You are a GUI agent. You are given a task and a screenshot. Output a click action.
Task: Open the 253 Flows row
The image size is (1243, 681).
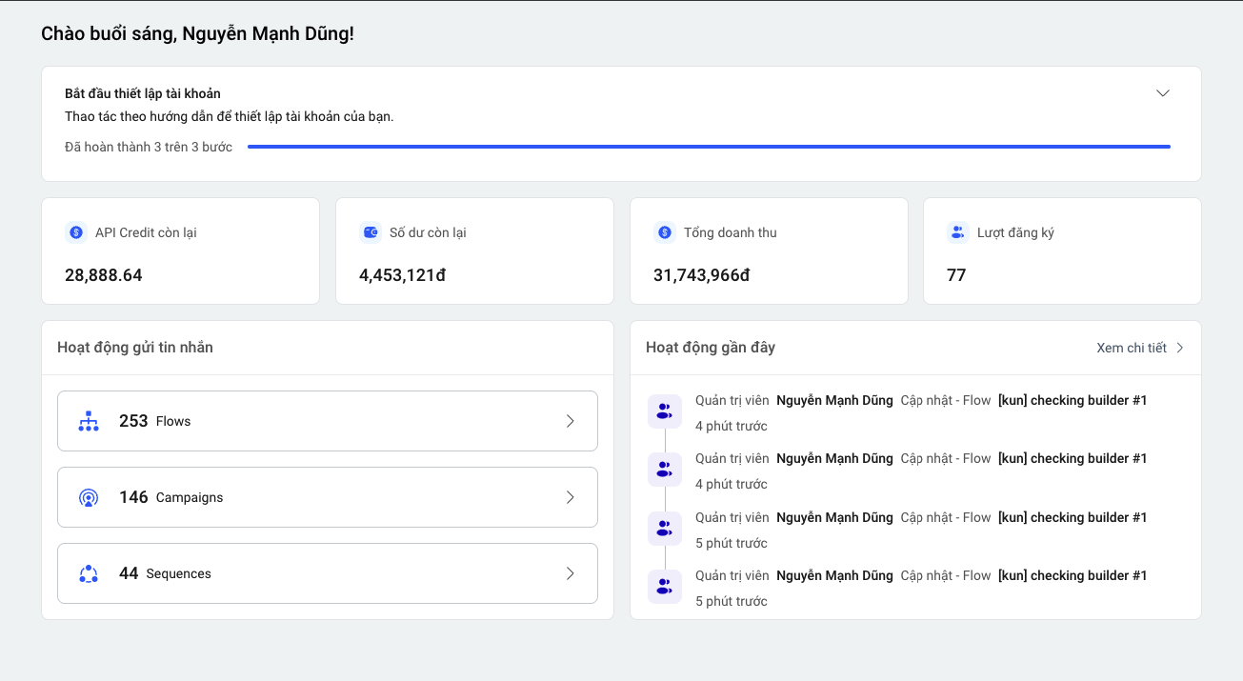click(x=327, y=421)
